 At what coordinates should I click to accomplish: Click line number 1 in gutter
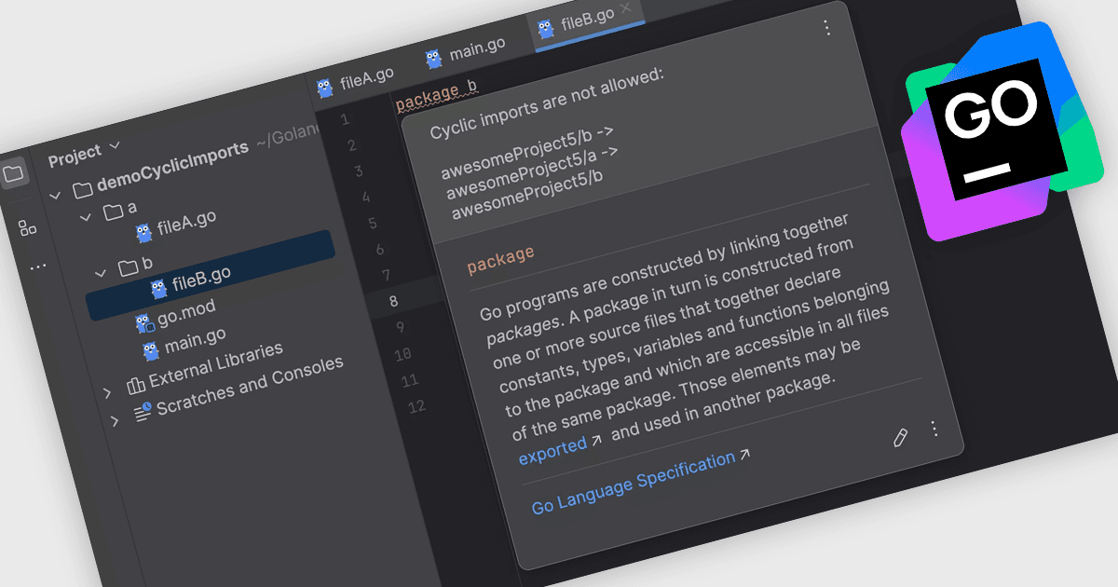tap(345, 119)
